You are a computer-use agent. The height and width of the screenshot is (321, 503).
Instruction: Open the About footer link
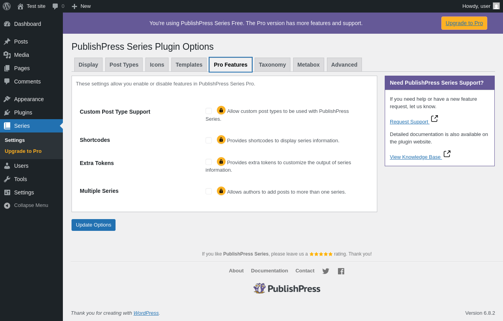[236, 270]
